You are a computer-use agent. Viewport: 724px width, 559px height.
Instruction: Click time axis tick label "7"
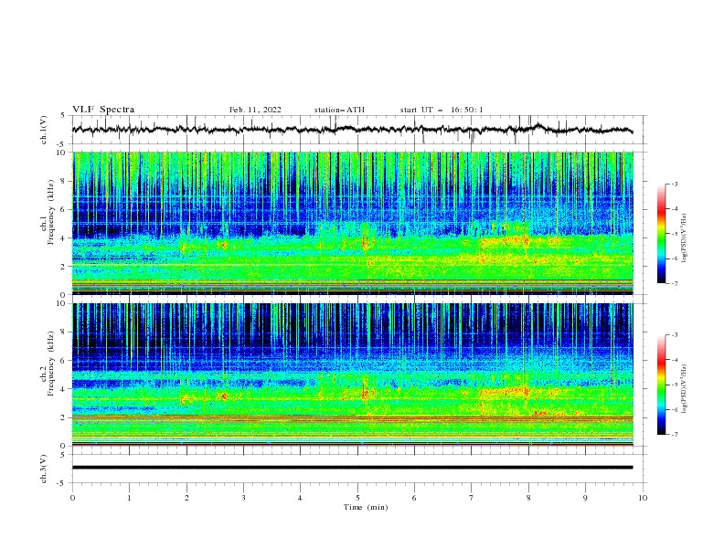tap(472, 498)
